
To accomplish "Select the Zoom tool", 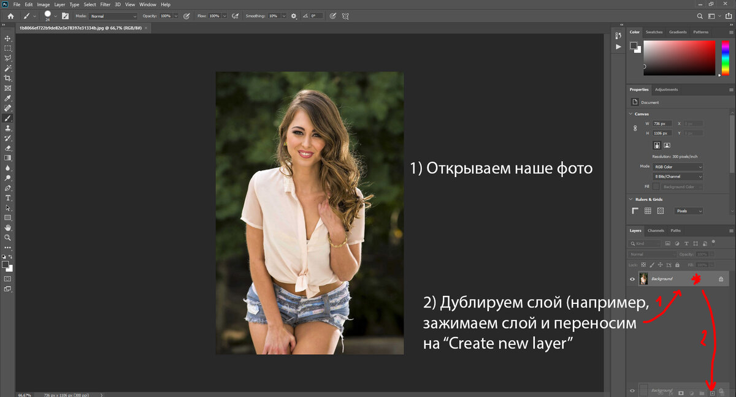I will (7, 238).
